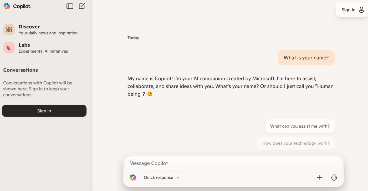Viewport: 368px width, 191px height.
Task: Expand the chevron next to Quick response
Action: coord(178,178)
